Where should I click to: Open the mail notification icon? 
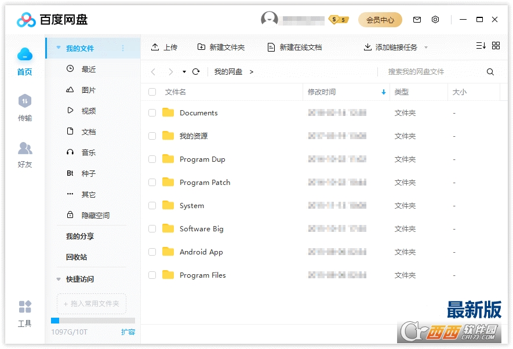pyautogui.click(x=417, y=19)
